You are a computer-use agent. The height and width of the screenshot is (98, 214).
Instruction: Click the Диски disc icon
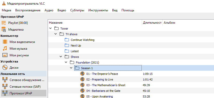coord(5,67)
